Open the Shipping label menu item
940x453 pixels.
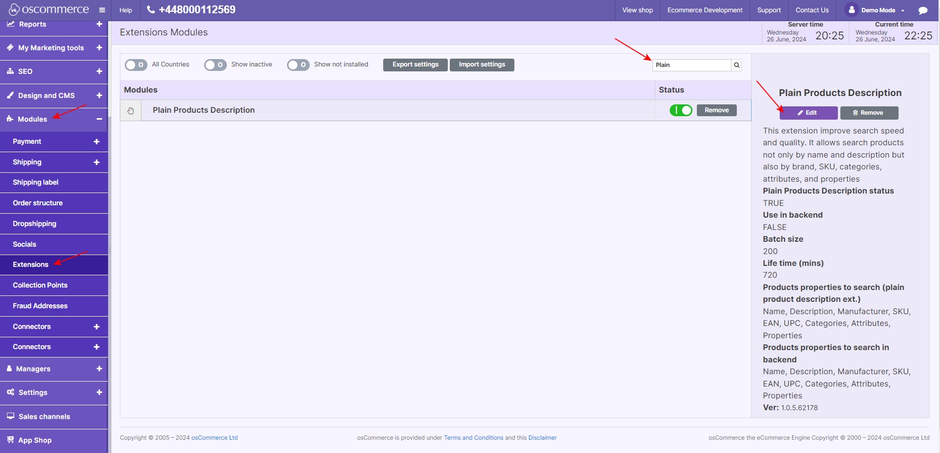(54, 182)
